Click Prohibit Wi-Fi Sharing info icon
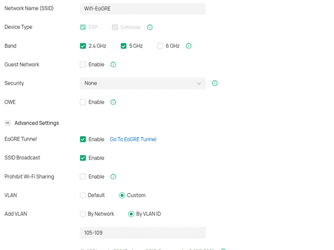 [x=113, y=177]
